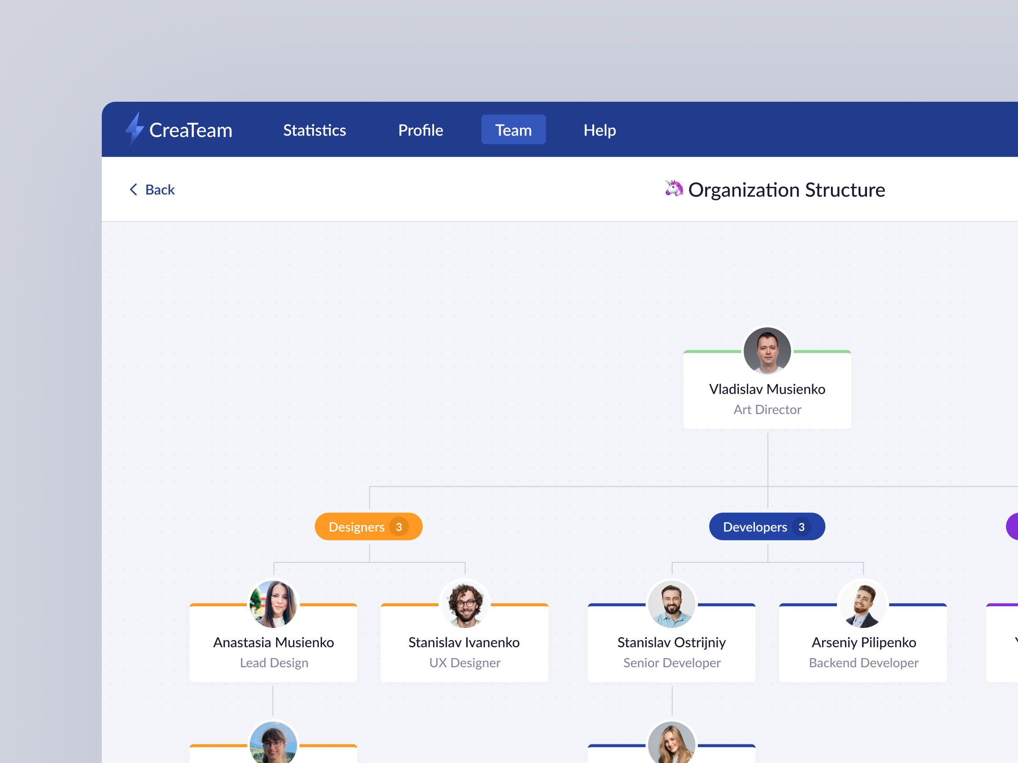
Task: Click Stanislav Ostrijniy's avatar photo
Action: [x=671, y=604]
